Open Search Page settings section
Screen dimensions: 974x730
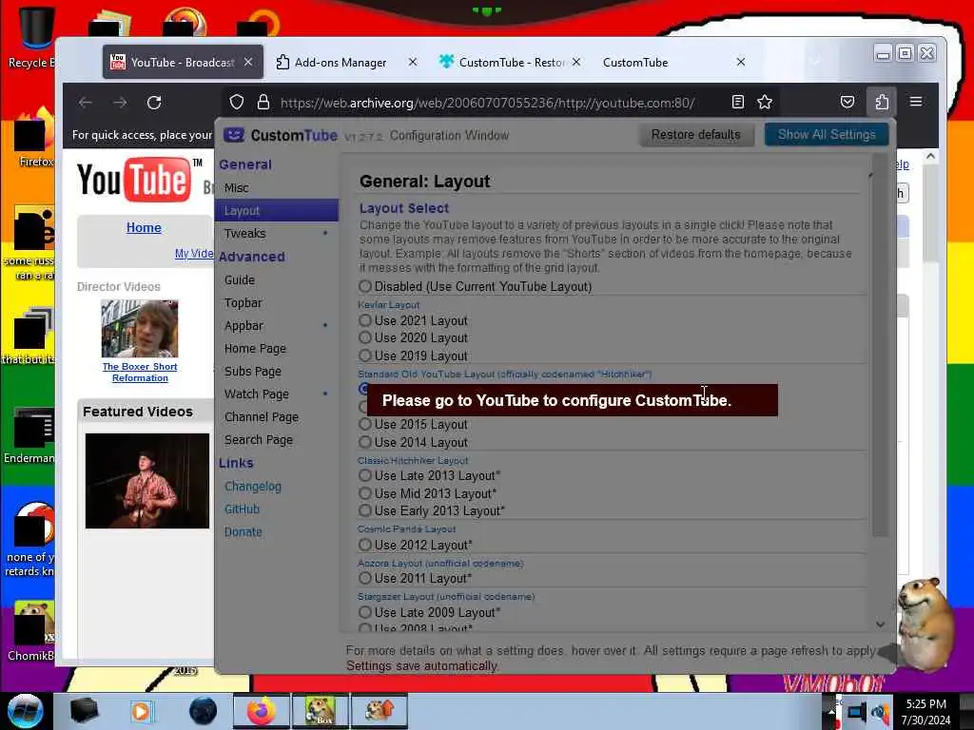pos(277,439)
